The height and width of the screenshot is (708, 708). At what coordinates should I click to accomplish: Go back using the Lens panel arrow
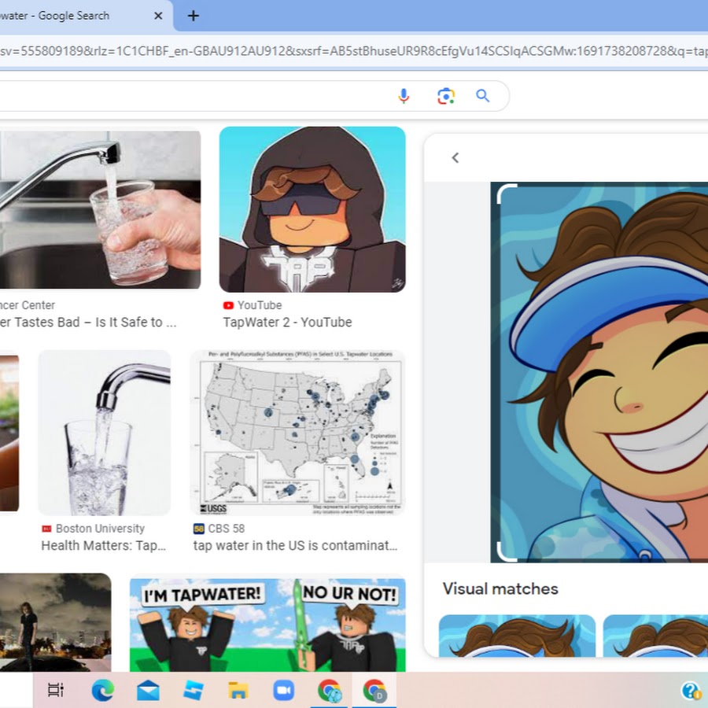455,157
